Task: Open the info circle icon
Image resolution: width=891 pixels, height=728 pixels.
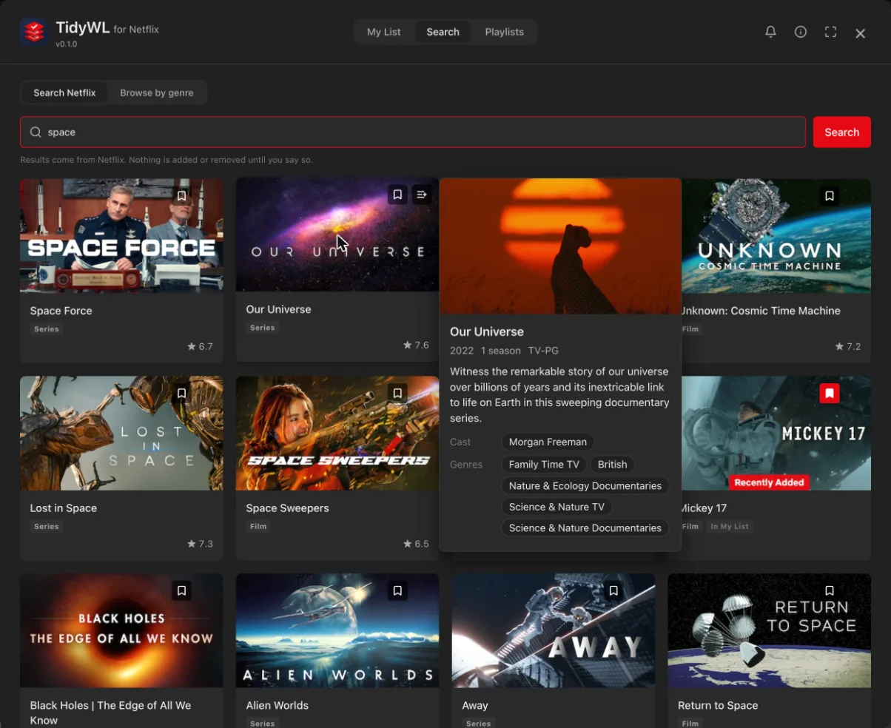Action: [x=801, y=32]
